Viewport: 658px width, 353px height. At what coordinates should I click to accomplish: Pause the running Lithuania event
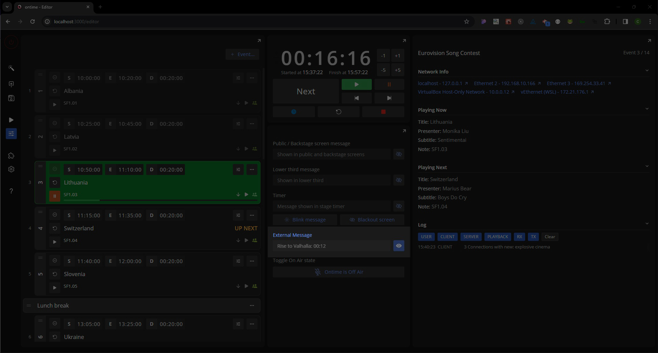(x=54, y=196)
